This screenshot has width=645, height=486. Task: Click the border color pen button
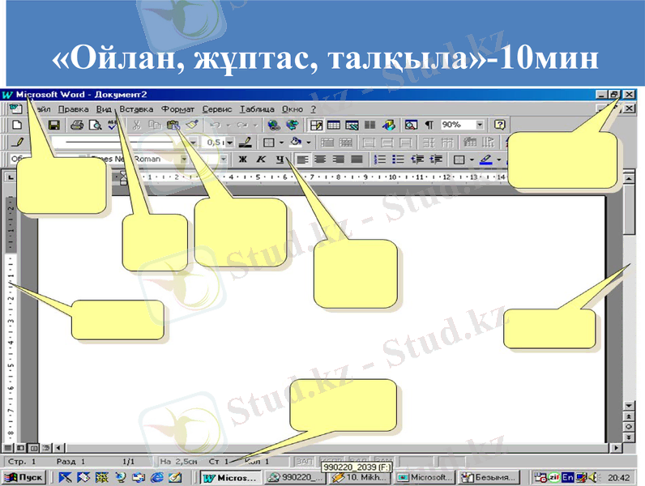pos(246,143)
